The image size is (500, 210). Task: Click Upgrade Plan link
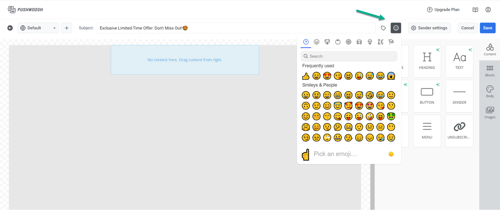pyautogui.click(x=443, y=10)
